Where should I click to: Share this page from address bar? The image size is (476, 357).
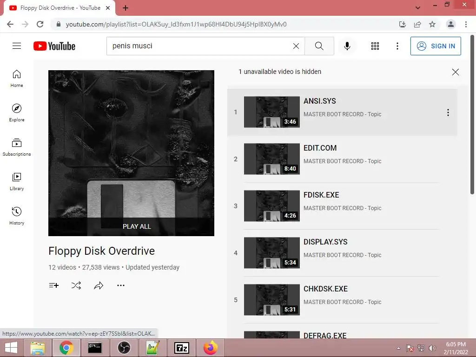(x=417, y=24)
